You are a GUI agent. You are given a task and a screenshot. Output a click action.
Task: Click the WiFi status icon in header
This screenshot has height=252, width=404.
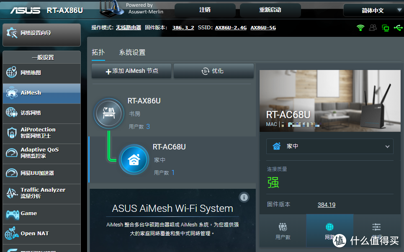[x=360, y=27]
